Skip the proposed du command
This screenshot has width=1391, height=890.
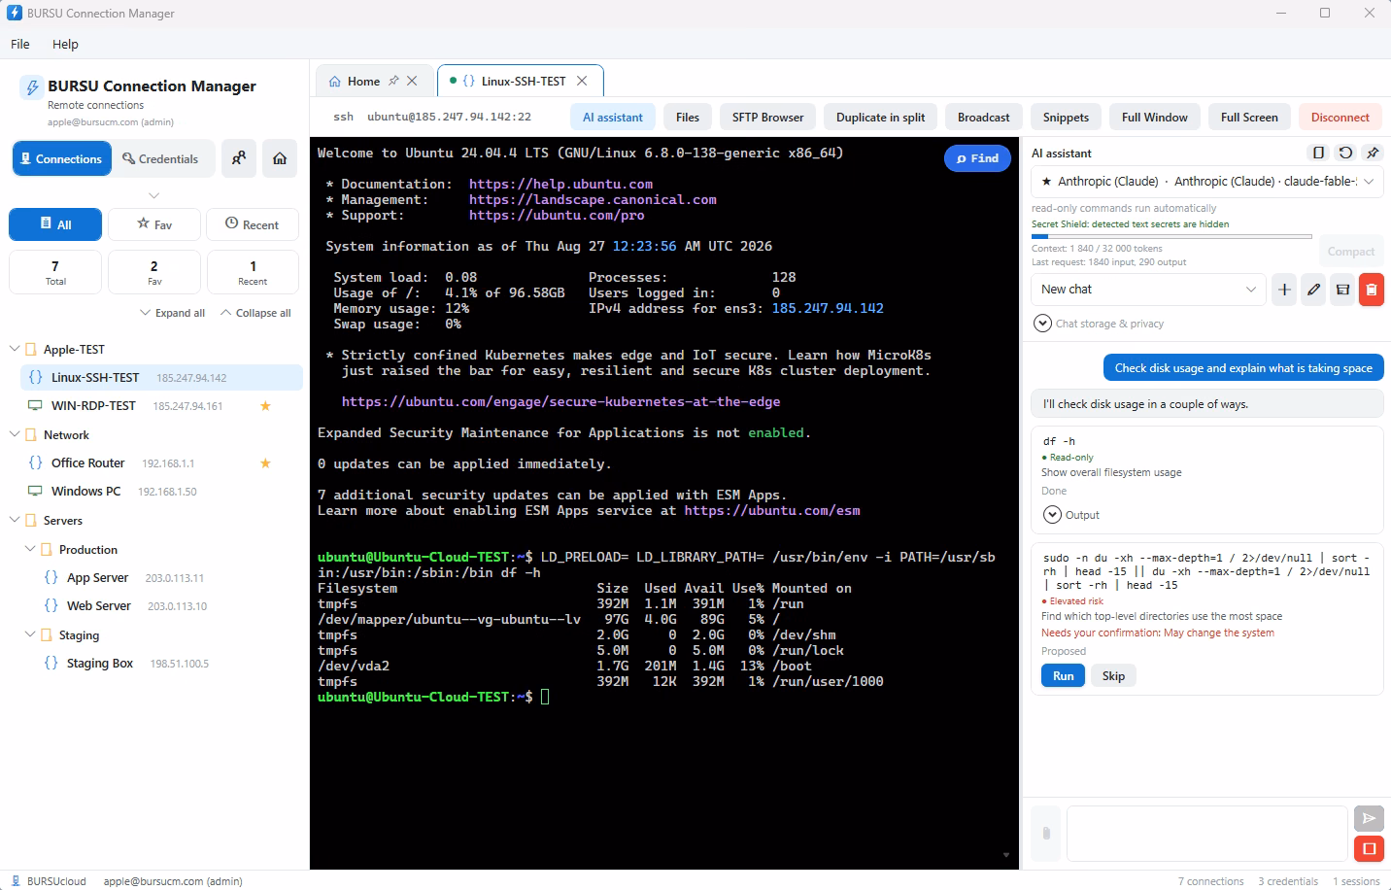point(1113,676)
